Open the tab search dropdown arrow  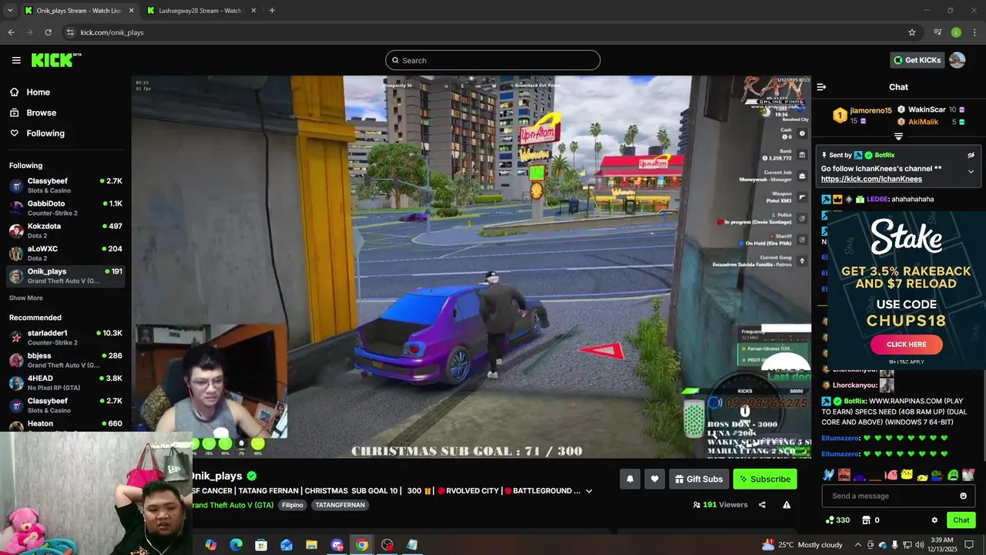pyautogui.click(x=9, y=11)
